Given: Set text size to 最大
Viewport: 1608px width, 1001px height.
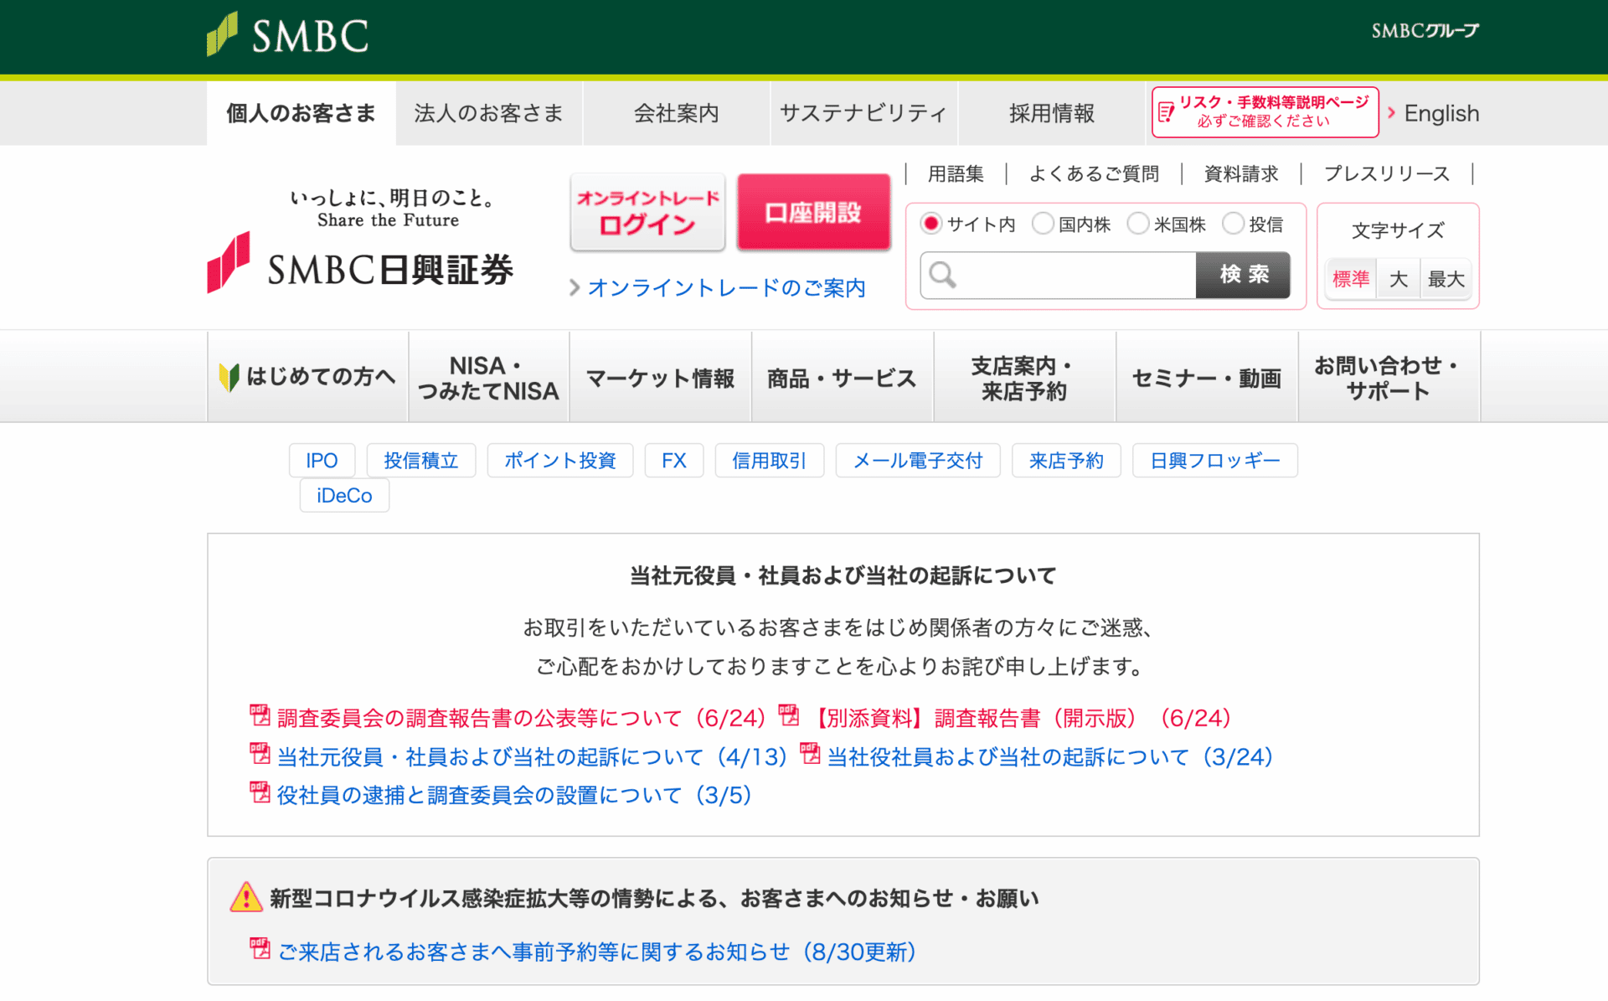Looking at the screenshot, I should pos(1446,279).
